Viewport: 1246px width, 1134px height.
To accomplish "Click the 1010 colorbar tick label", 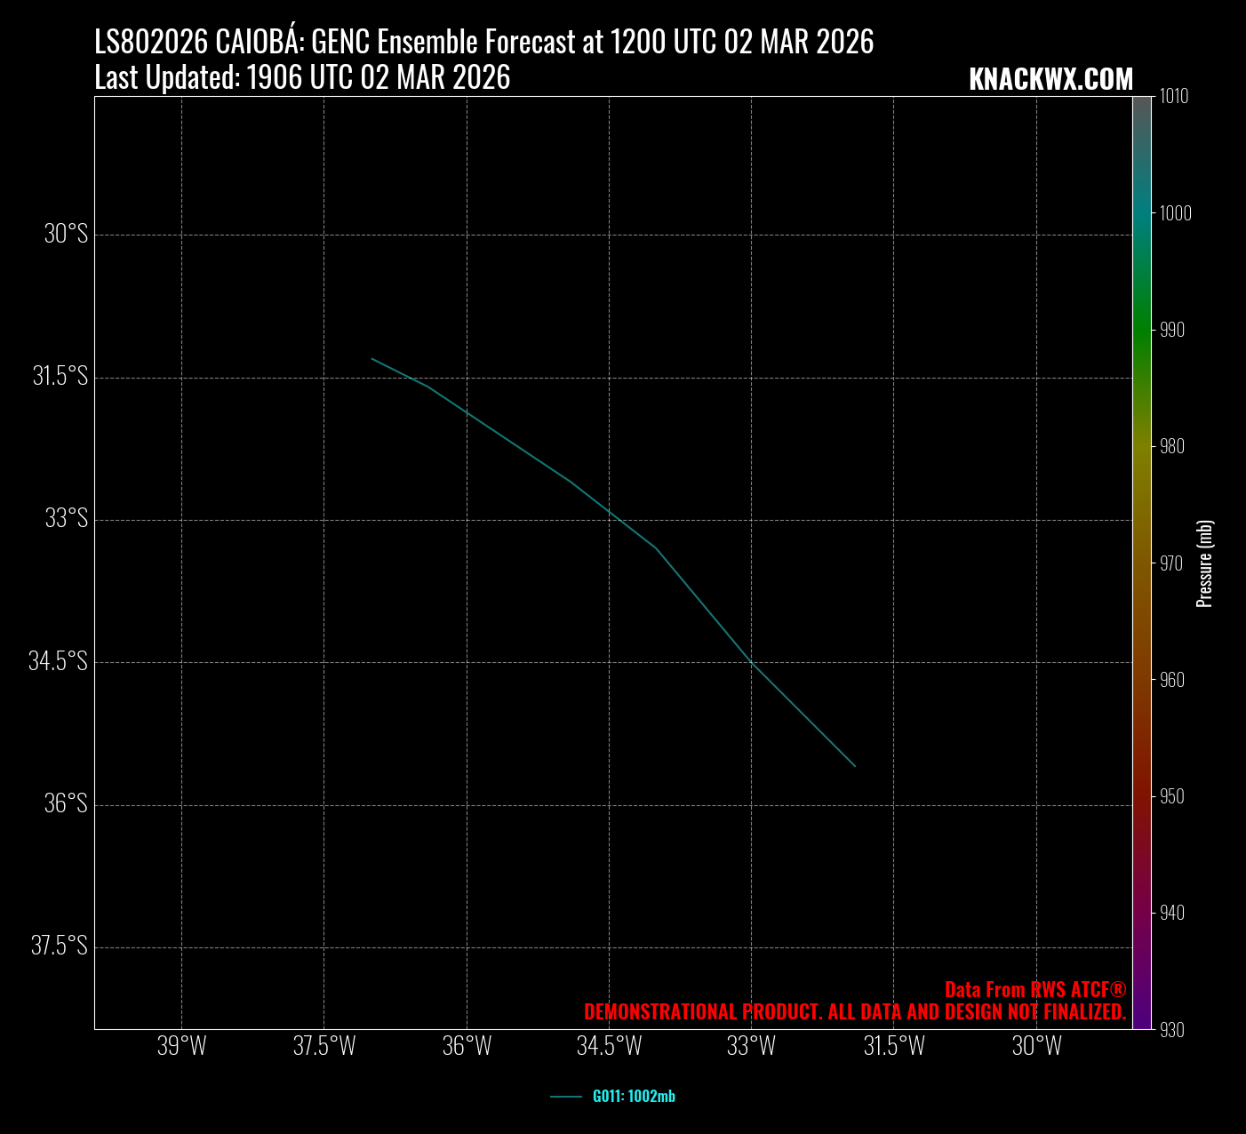I will click(1173, 96).
